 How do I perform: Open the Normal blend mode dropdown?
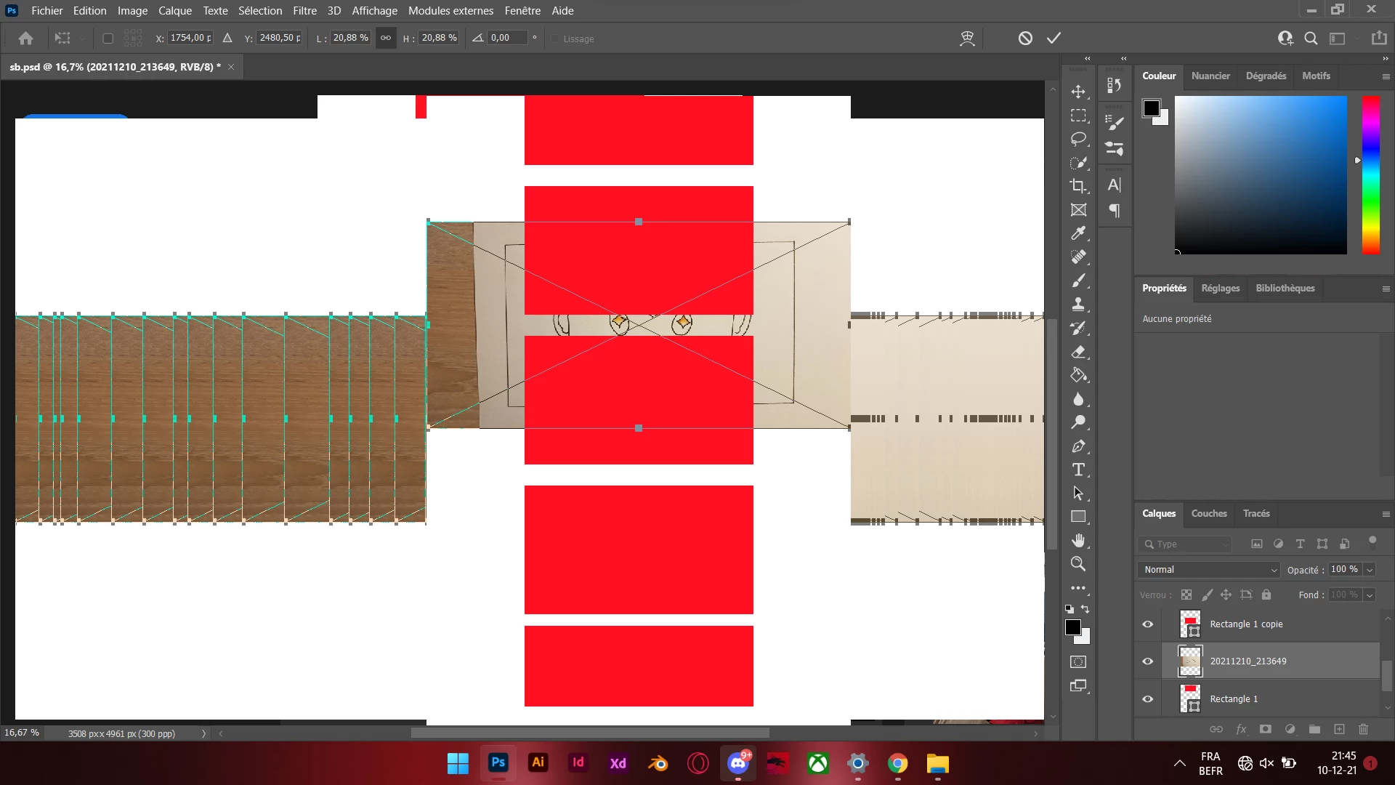pyautogui.click(x=1208, y=570)
